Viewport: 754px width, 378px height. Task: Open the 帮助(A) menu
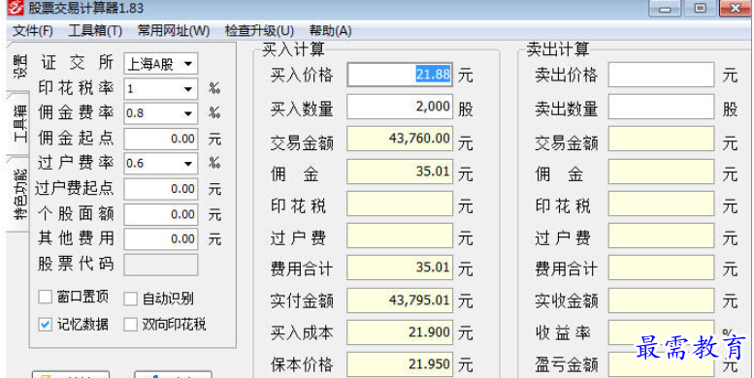pos(330,31)
